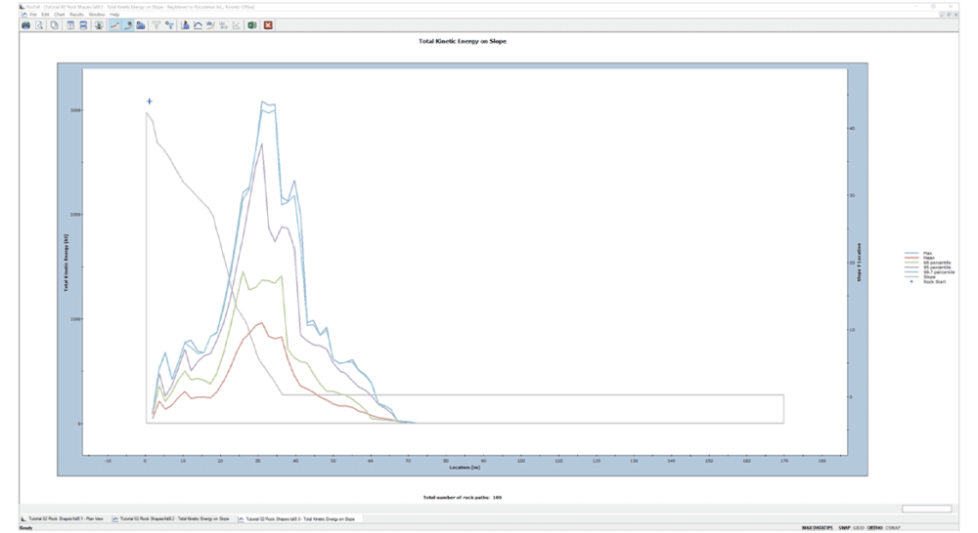Click the blue picture toolbar icon

pyautogui.click(x=141, y=25)
